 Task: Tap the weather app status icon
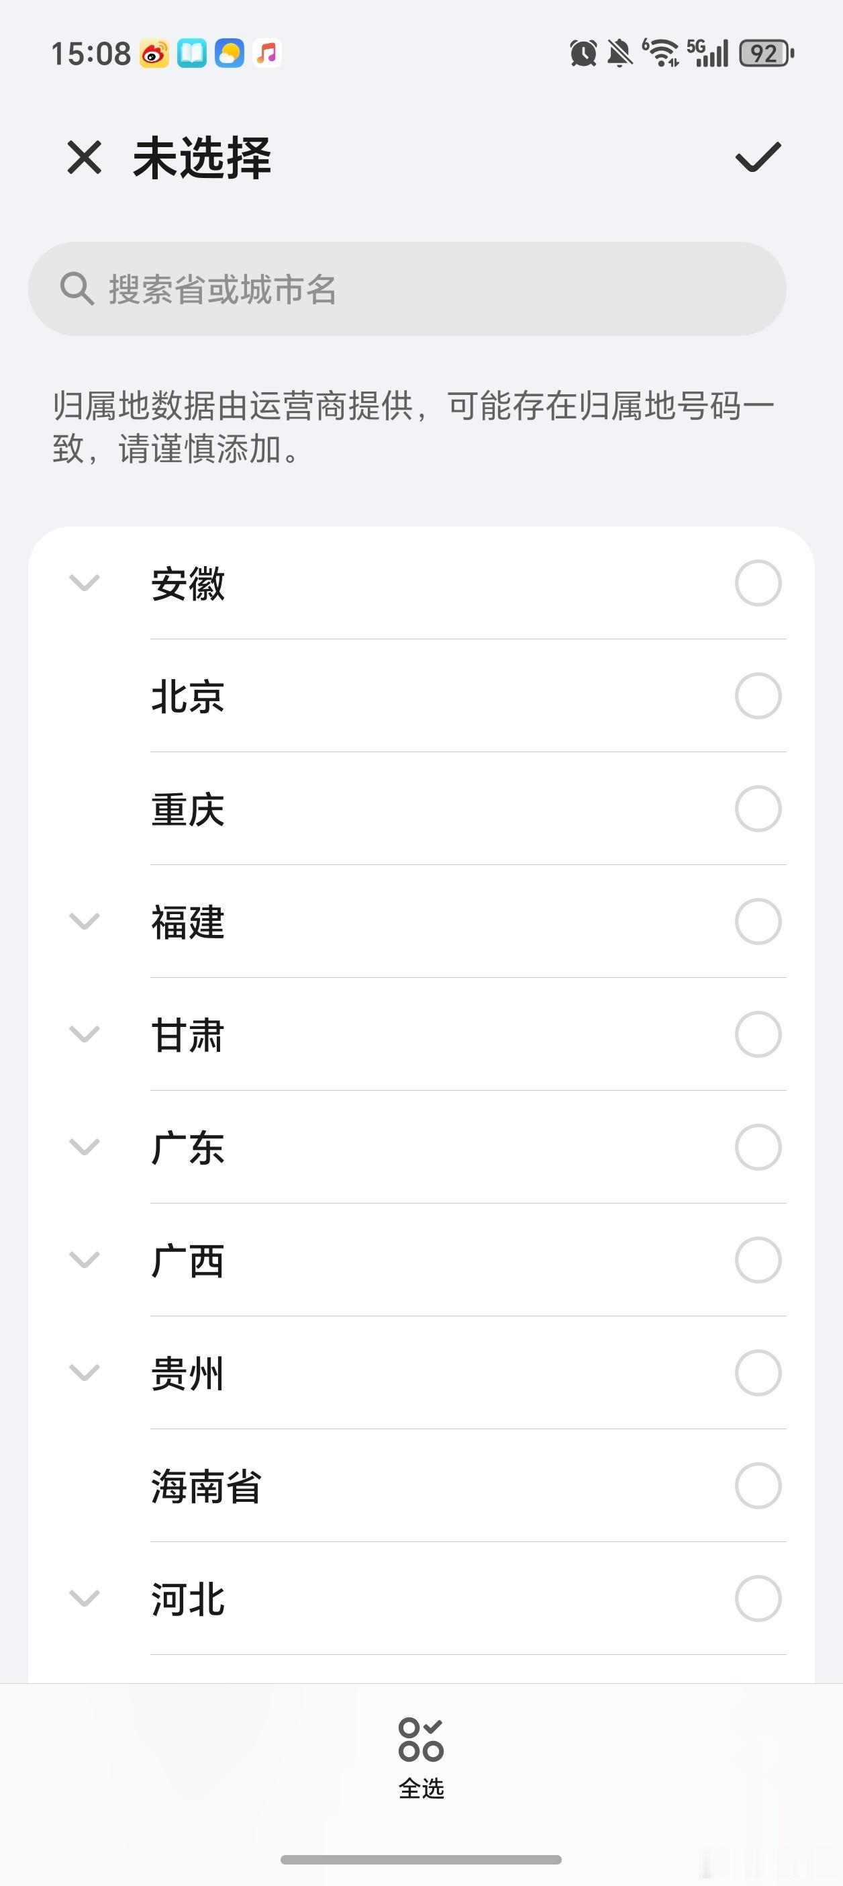(x=229, y=54)
